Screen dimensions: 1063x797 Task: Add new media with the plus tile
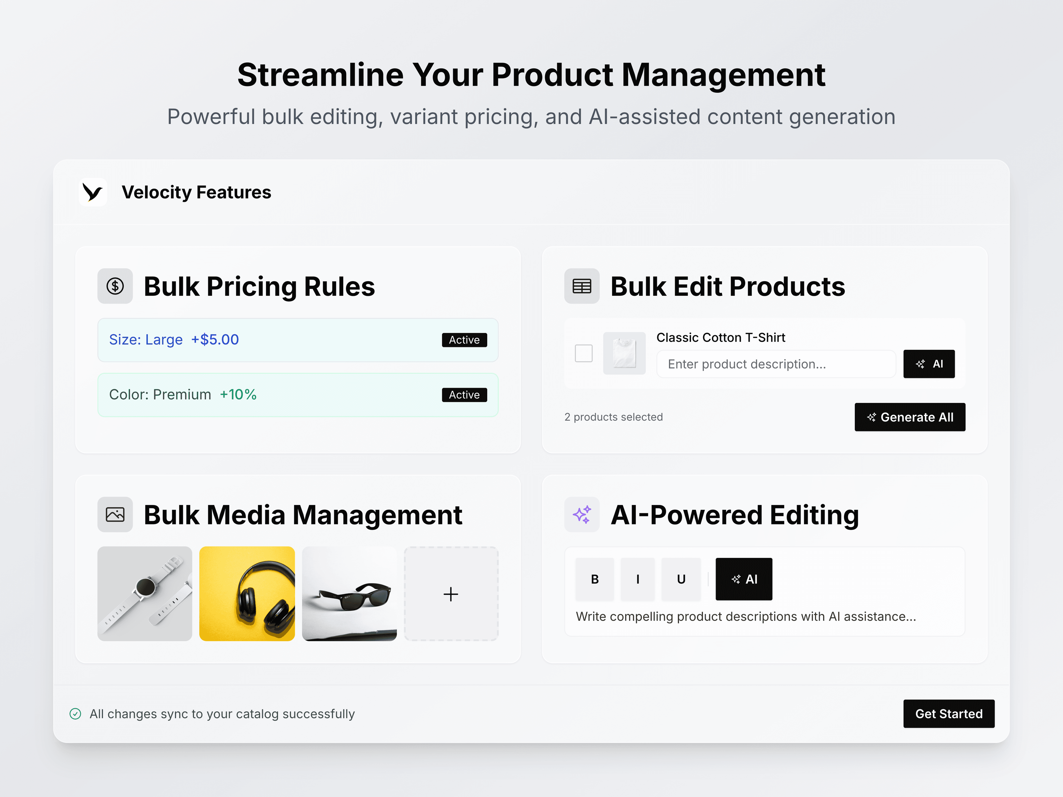click(x=451, y=594)
